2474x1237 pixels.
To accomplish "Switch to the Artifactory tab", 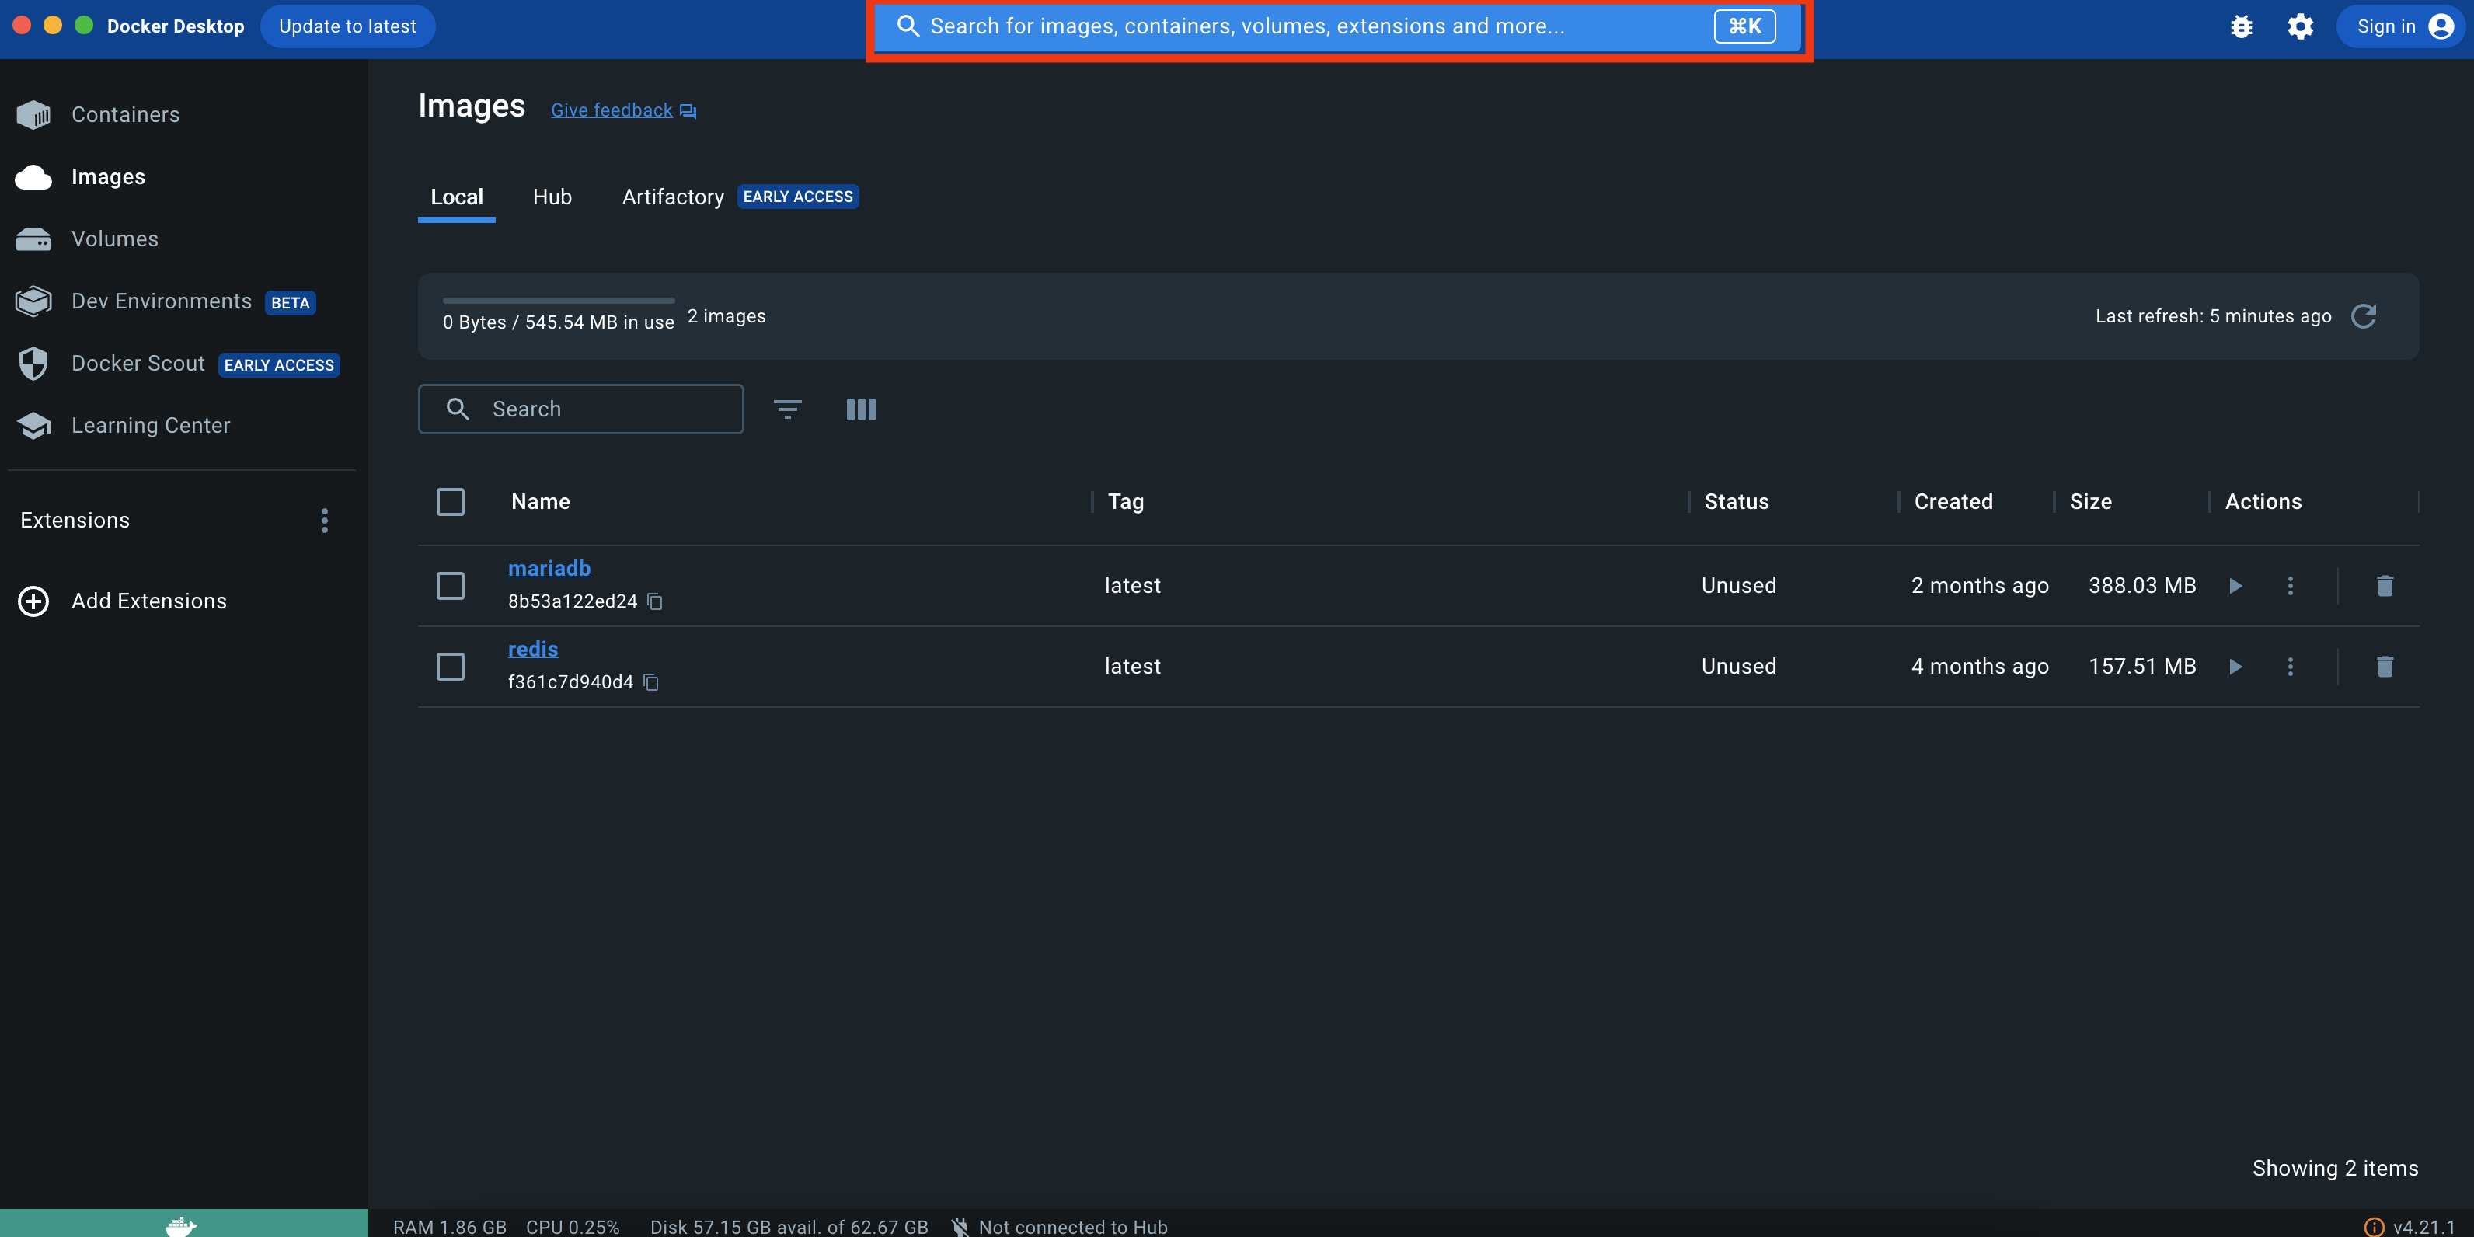I will 671,196.
